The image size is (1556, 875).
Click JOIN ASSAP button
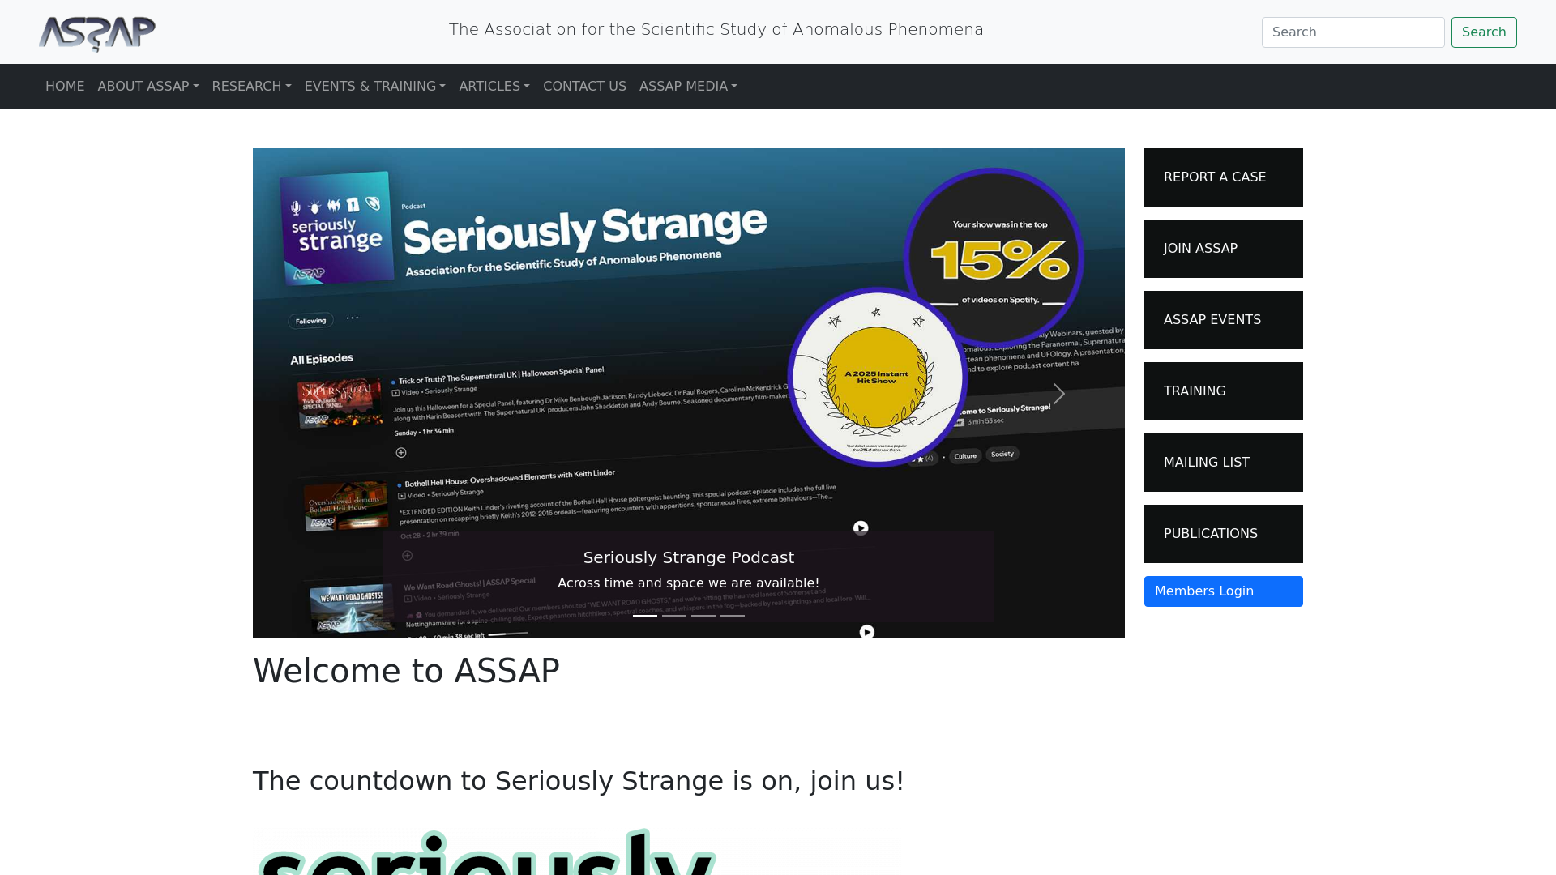[1224, 249]
